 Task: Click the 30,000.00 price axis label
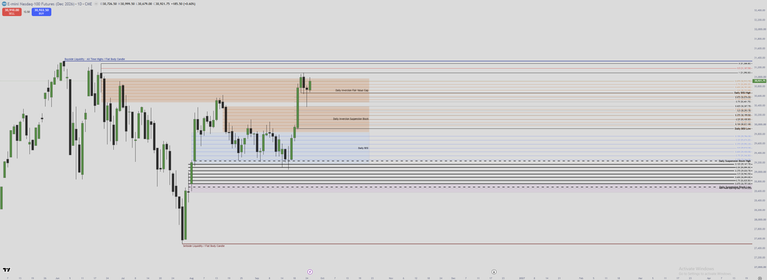[759, 124]
